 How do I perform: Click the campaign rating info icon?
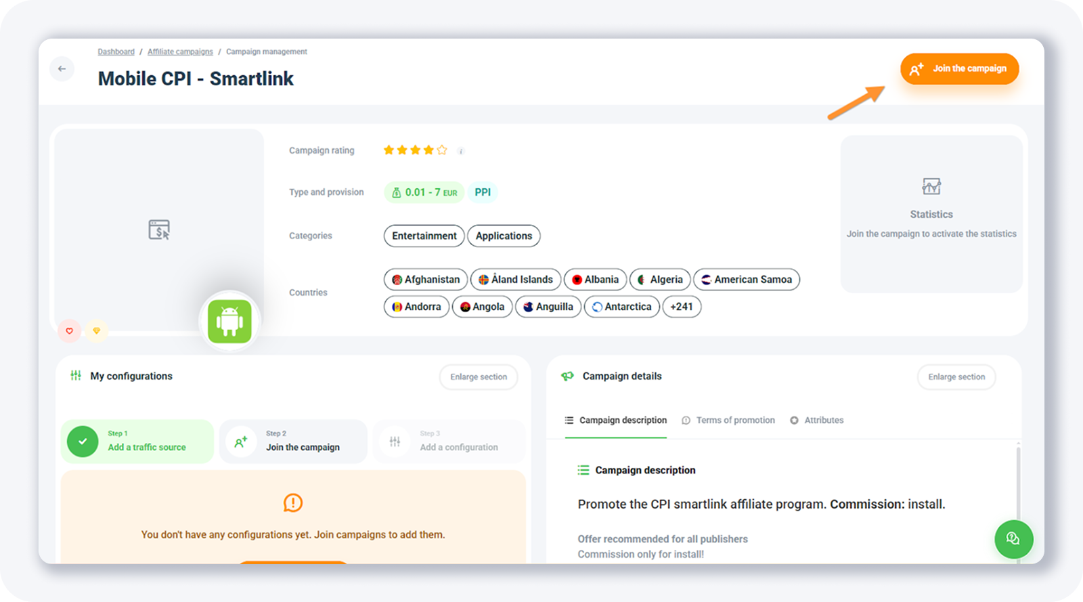pos(461,151)
